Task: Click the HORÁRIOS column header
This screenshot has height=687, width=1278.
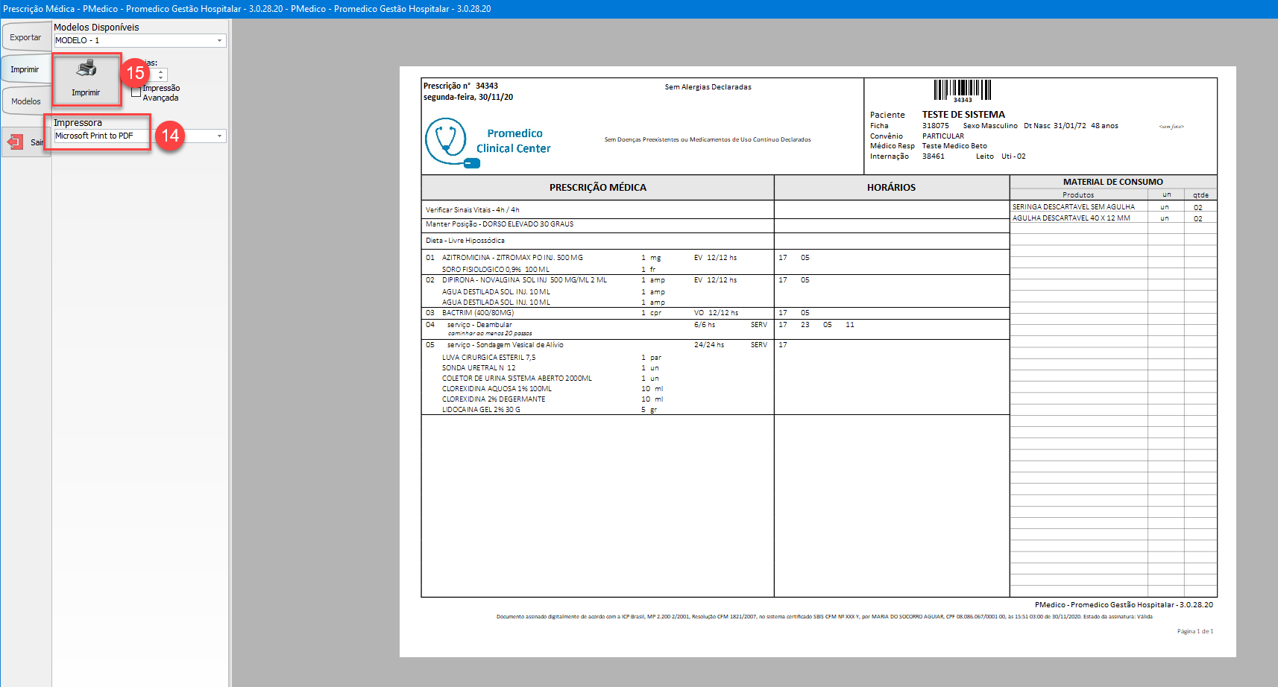Action: coord(891,188)
